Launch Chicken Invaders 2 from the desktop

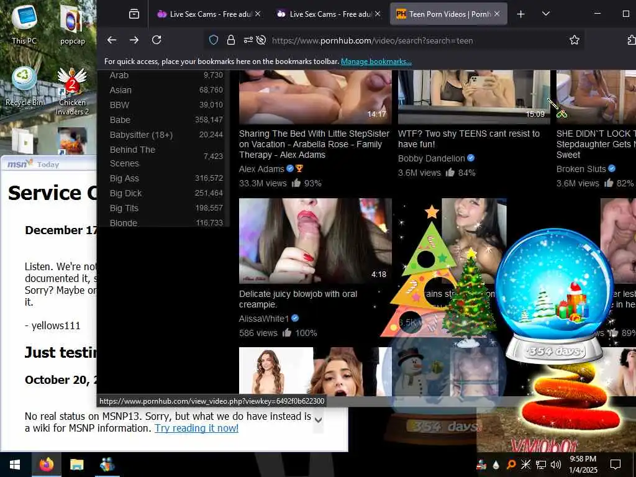coord(72,91)
